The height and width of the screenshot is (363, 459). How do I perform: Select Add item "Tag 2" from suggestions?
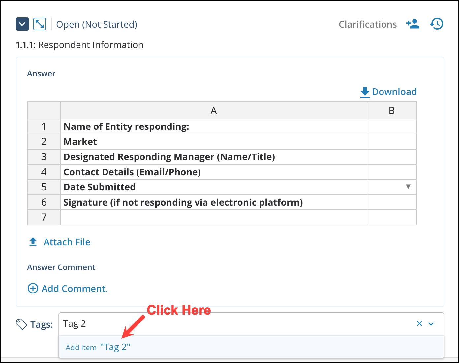98,347
